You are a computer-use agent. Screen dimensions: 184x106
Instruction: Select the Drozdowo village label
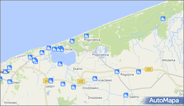95,98
